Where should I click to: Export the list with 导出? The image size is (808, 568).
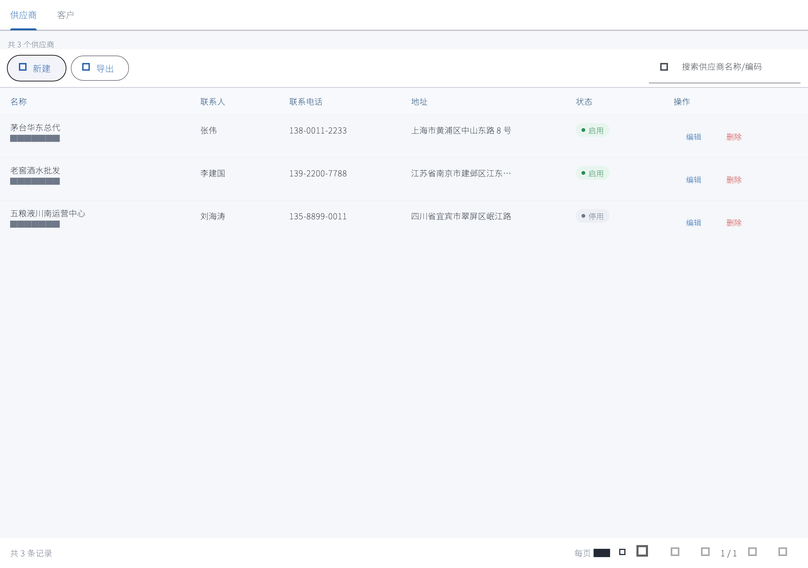pyautogui.click(x=100, y=68)
